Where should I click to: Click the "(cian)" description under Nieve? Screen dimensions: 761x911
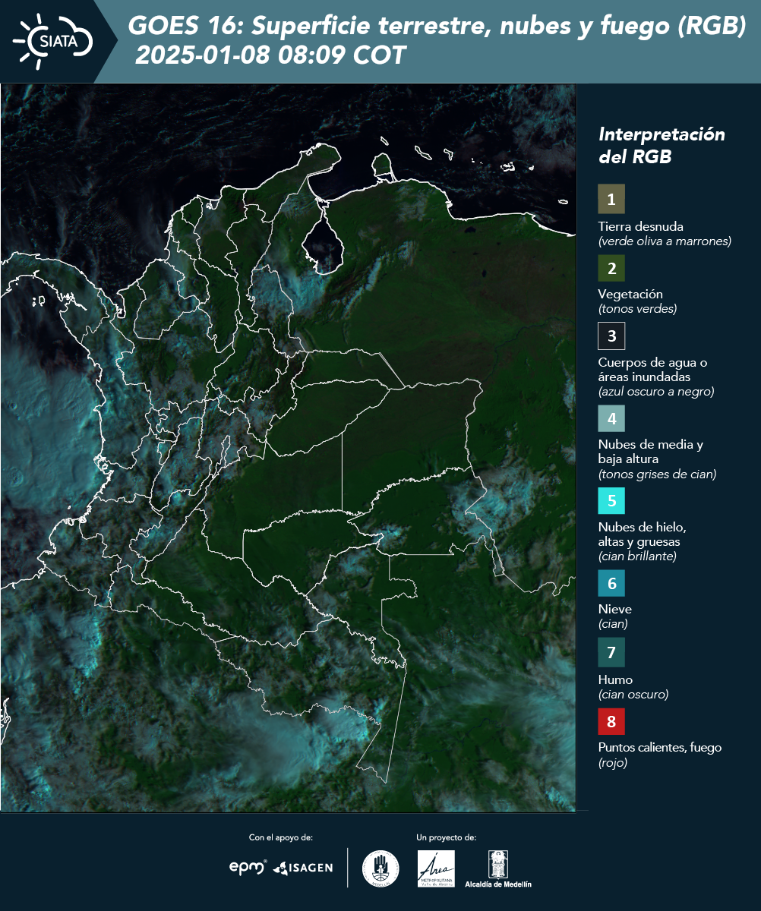[x=613, y=624]
